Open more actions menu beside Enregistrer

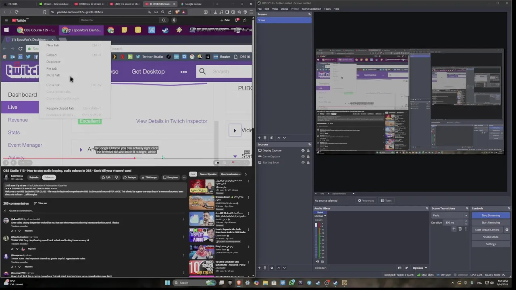pos(184,177)
